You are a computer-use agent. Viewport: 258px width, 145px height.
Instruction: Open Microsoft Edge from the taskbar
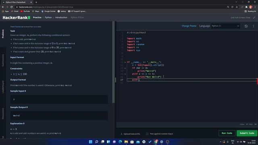pyautogui.click(x=120, y=142)
